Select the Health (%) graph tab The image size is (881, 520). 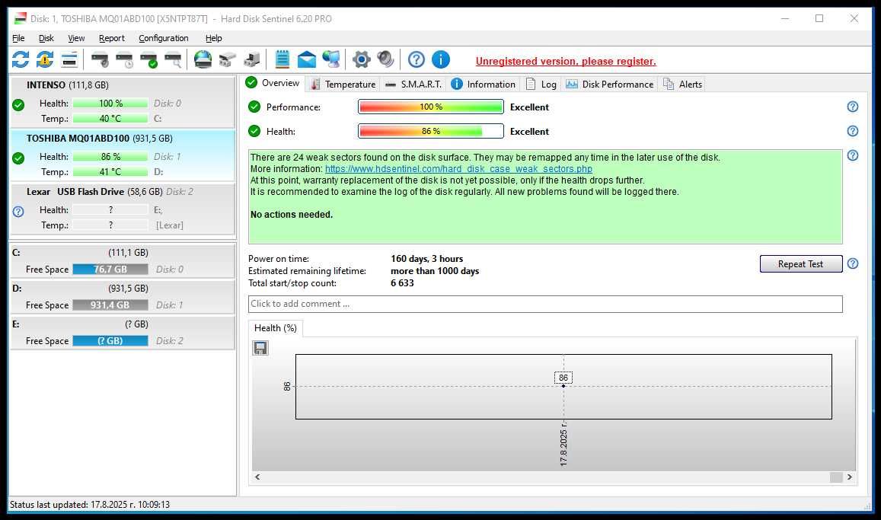276,328
